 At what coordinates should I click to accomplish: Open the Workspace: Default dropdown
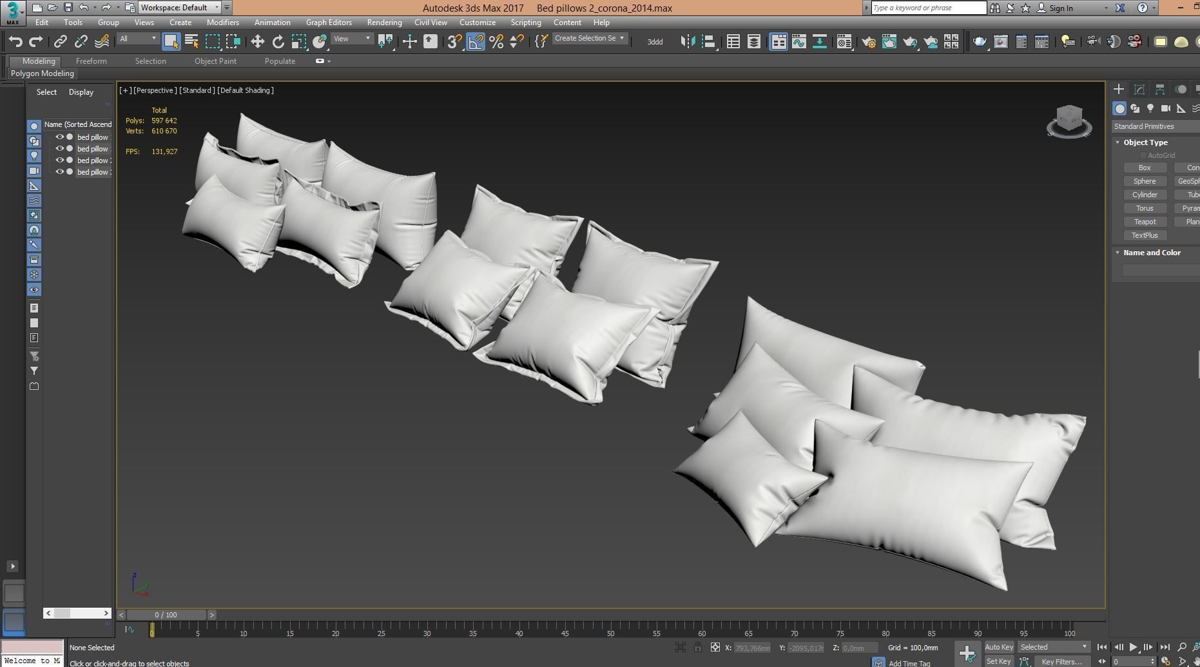pos(181,8)
